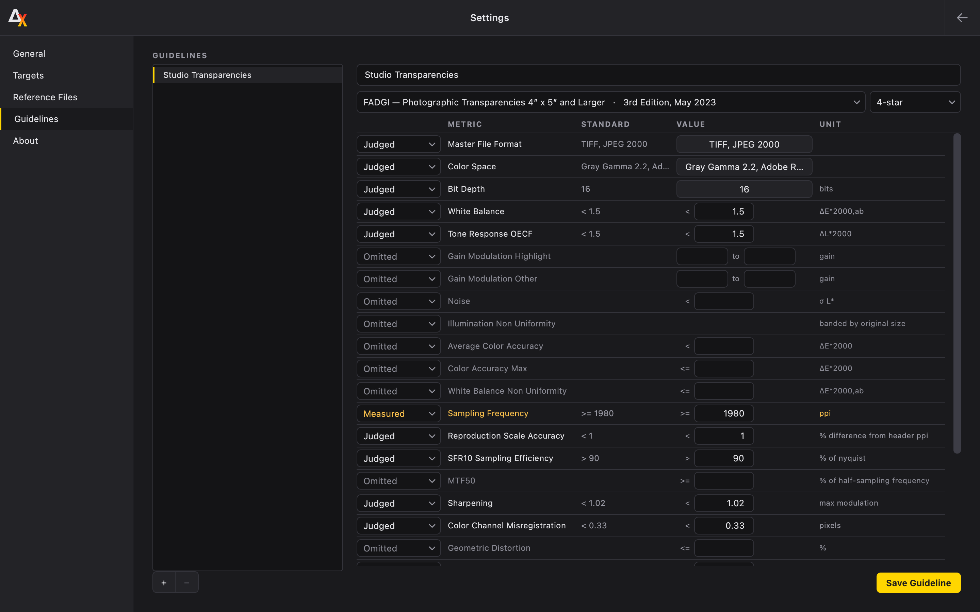Edit the White Balance value 1.5 field
This screenshot has width=980, height=612.
point(724,211)
